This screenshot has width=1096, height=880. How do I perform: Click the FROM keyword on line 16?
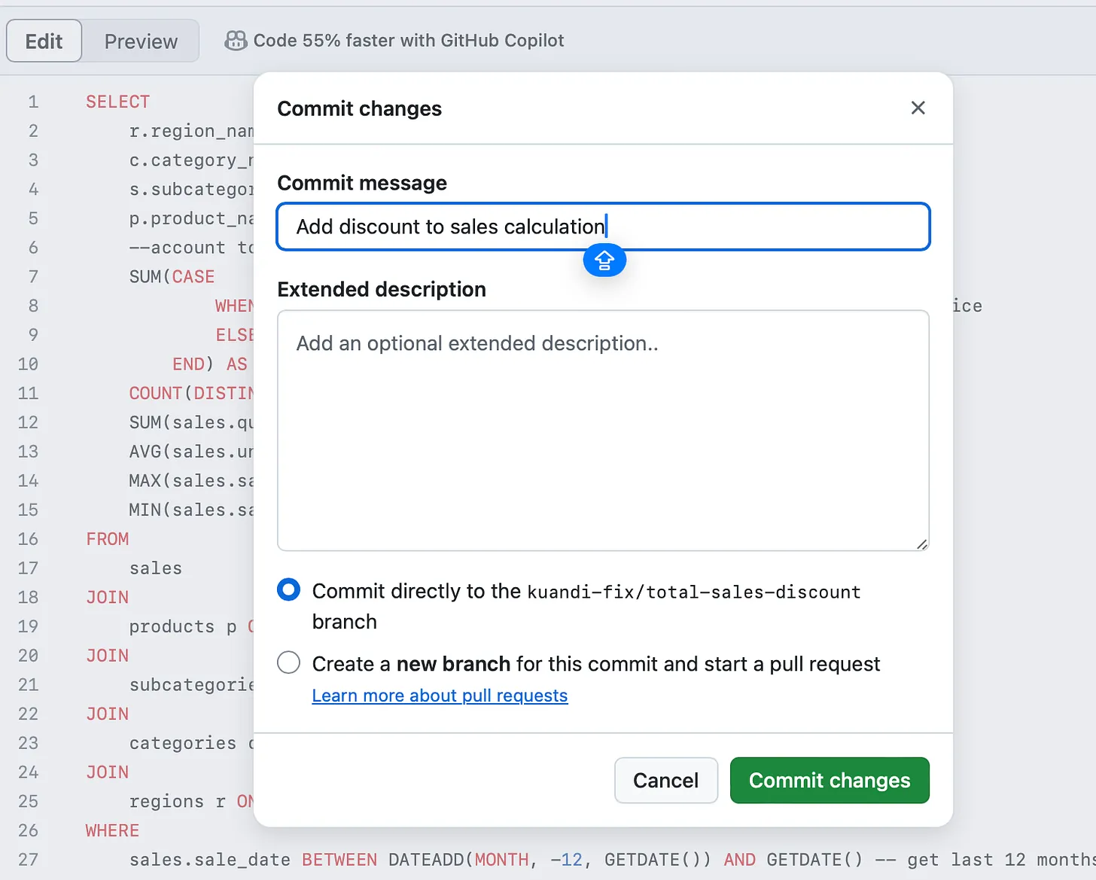tap(107, 539)
